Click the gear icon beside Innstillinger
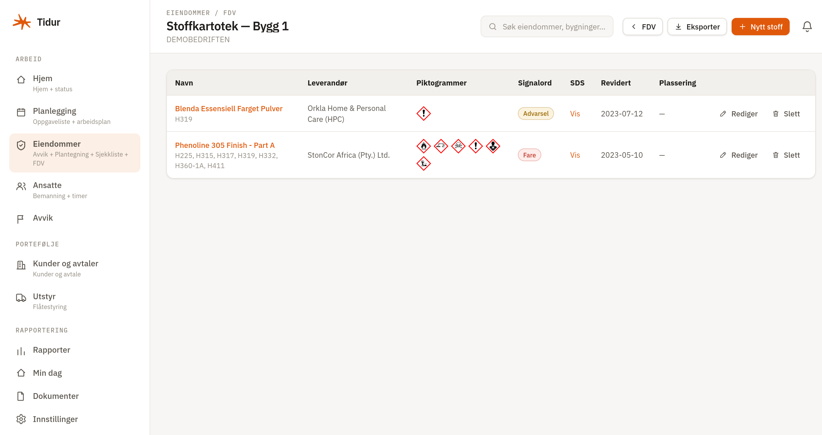This screenshot has width=822, height=435. point(21,419)
